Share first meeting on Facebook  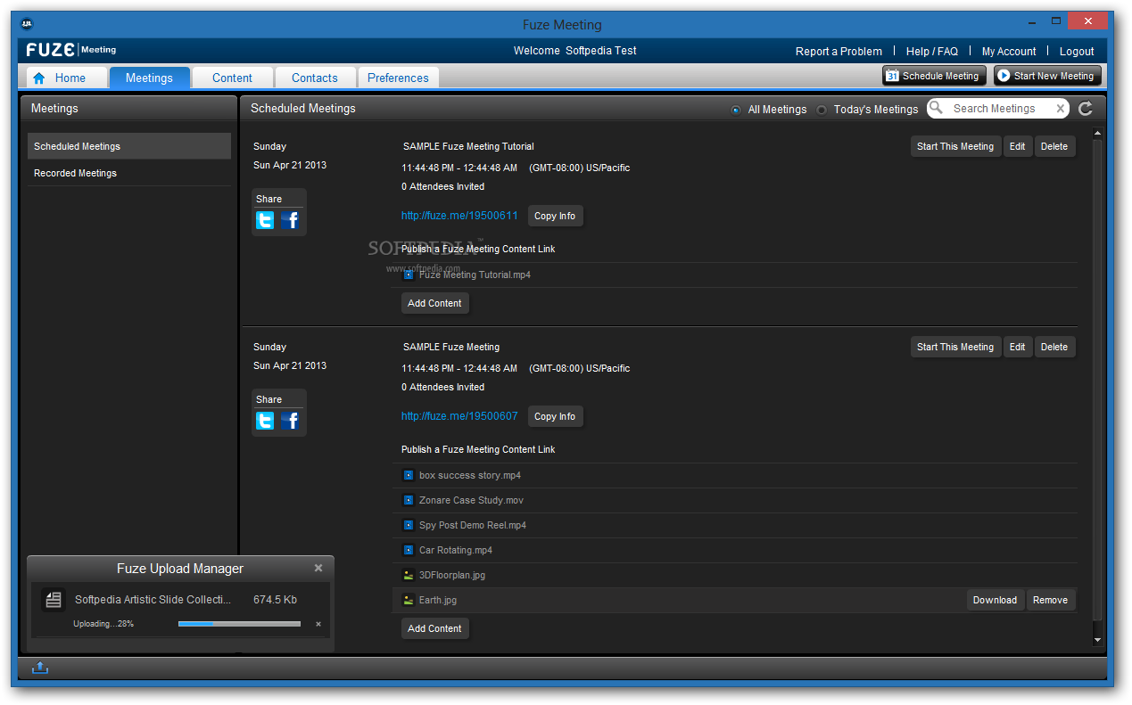tap(290, 220)
